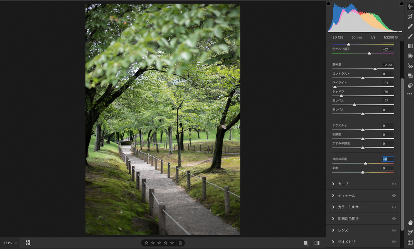Image resolution: width=414 pixels, height=249 pixels.
Task: Give the photo four star rating
Action: tap(166, 243)
